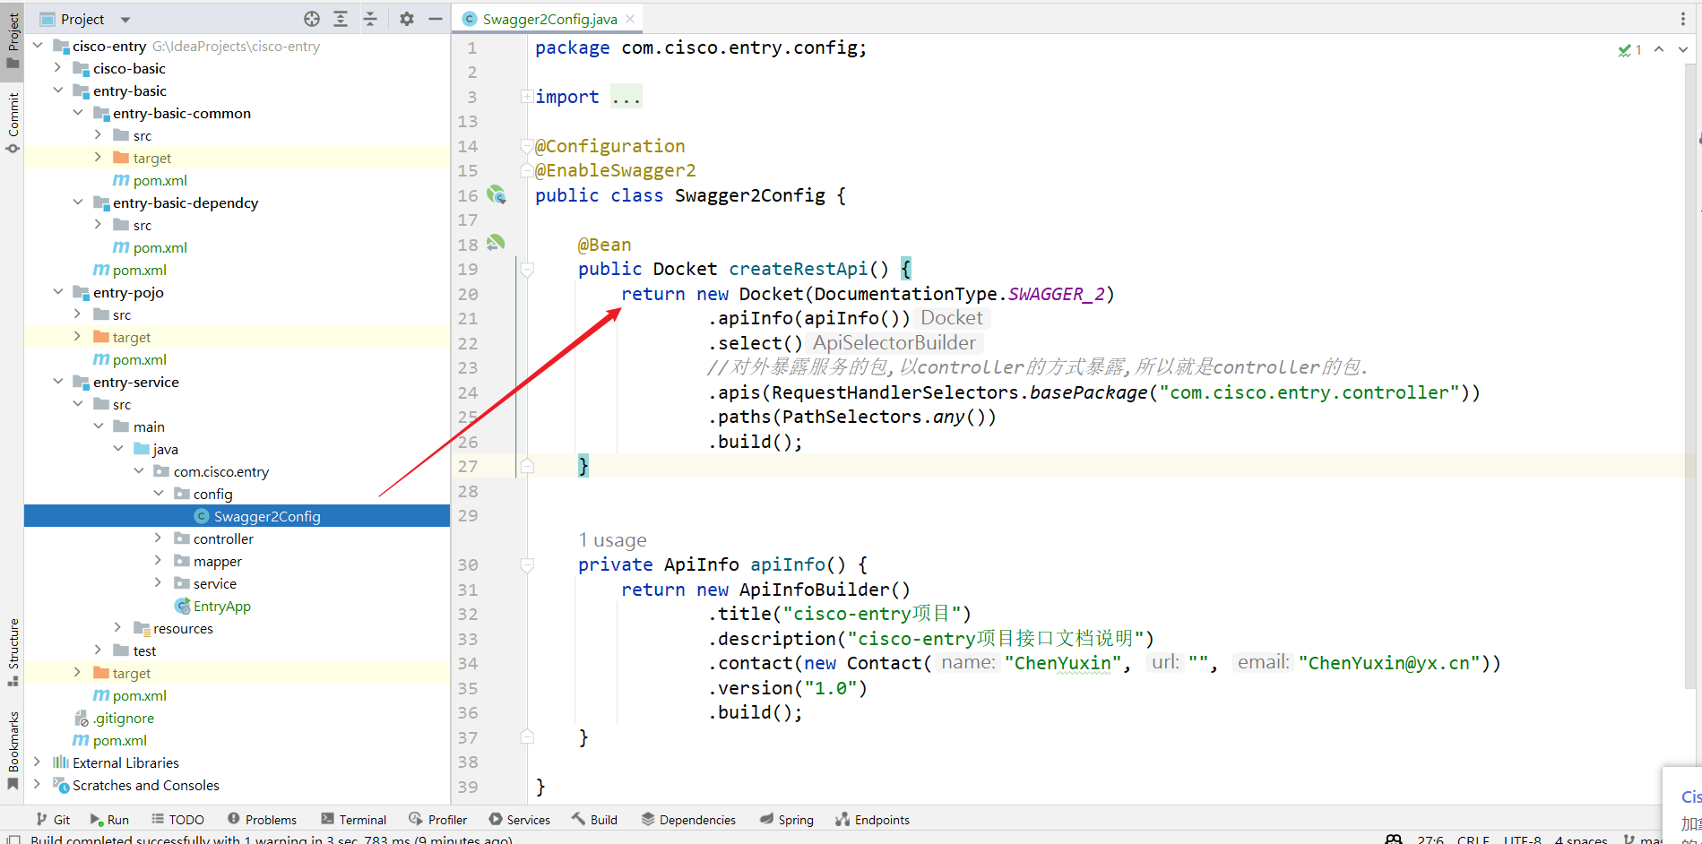Collapse the entry-basic module
1702x844 pixels.
(58, 90)
